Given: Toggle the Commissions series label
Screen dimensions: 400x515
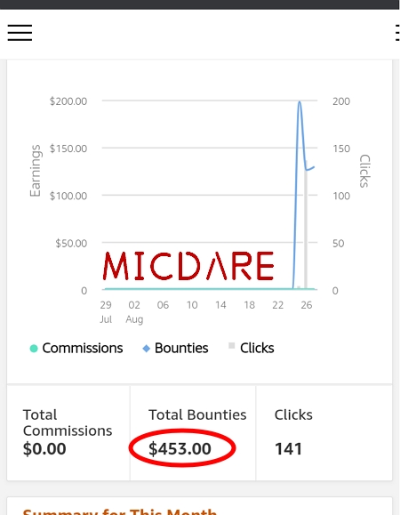Looking at the screenshot, I should click(x=83, y=348).
